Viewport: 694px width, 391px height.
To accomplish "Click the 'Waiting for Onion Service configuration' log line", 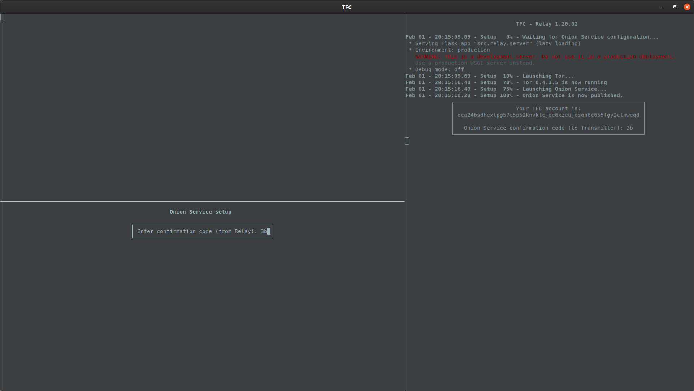I will pos(532,37).
